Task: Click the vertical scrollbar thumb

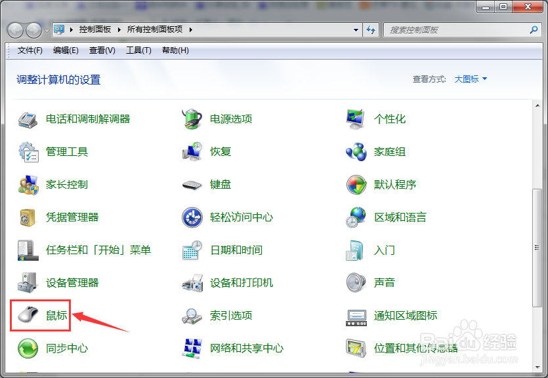Action: pyautogui.click(x=537, y=248)
